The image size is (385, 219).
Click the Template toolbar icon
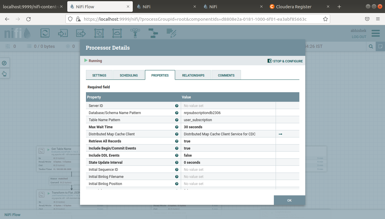click(x=153, y=33)
